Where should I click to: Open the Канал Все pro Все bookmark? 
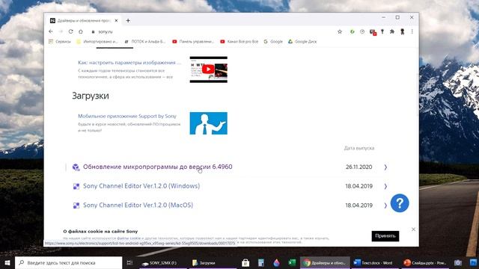click(239, 42)
